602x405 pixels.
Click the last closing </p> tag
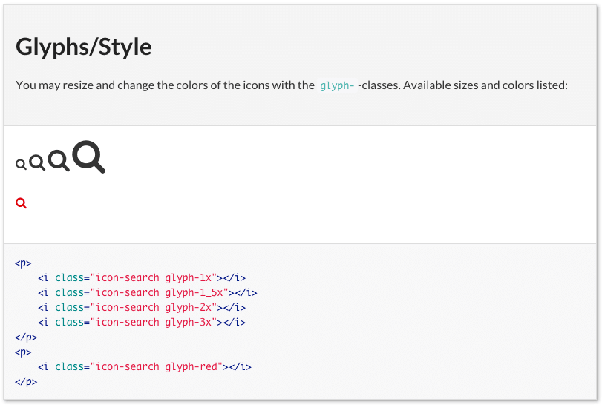26,382
